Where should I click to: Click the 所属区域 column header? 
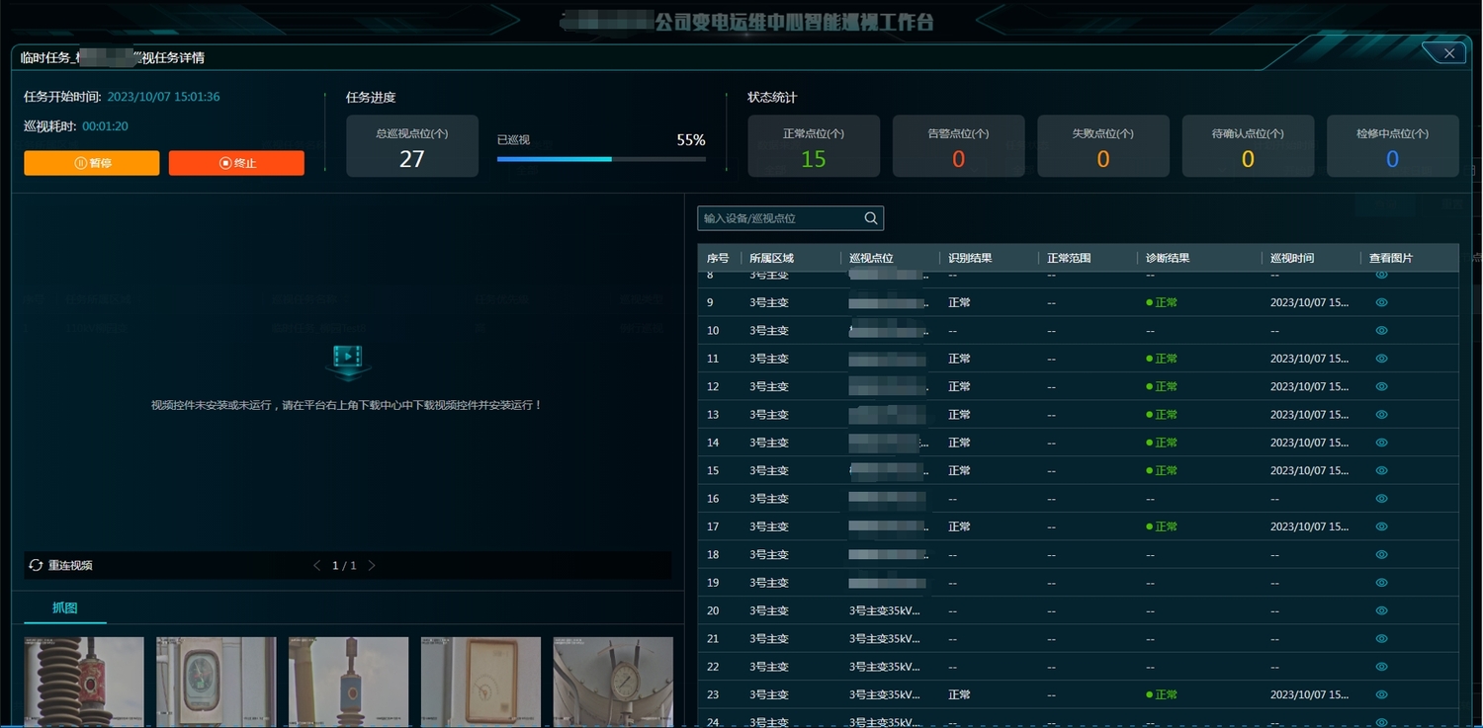(771, 258)
